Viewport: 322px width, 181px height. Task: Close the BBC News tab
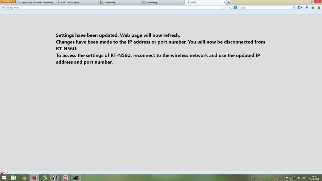coord(98,3)
